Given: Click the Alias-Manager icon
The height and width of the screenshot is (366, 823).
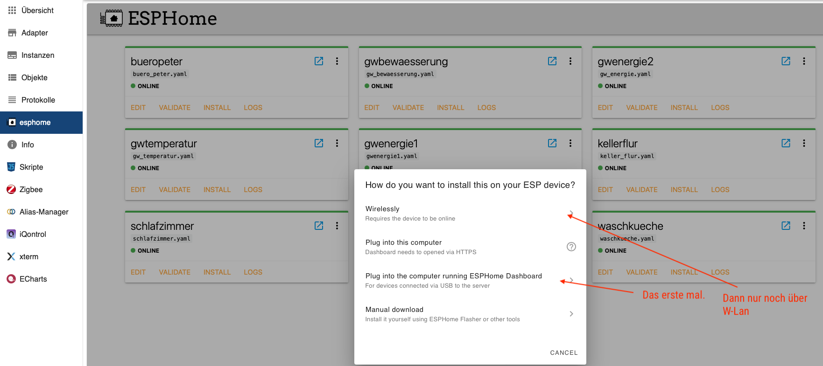Looking at the screenshot, I should pyautogui.click(x=11, y=212).
